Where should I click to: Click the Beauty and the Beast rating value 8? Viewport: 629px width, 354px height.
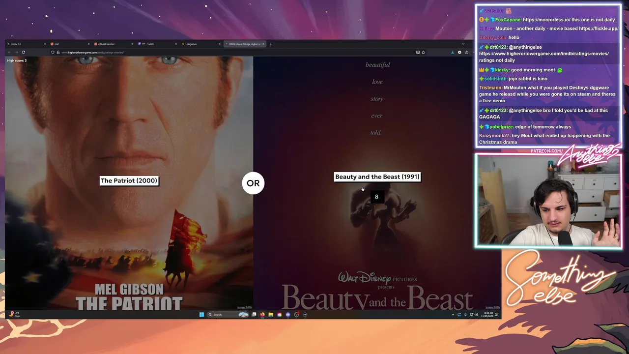point(376,197)
